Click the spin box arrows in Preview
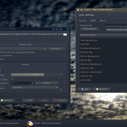The image size is (127, 127). pos(32,83)
